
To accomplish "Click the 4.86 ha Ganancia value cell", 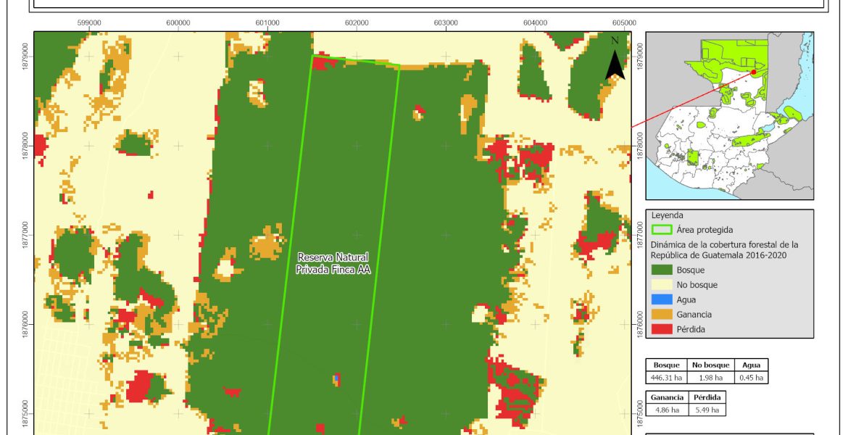I will (x=666, y=410).
